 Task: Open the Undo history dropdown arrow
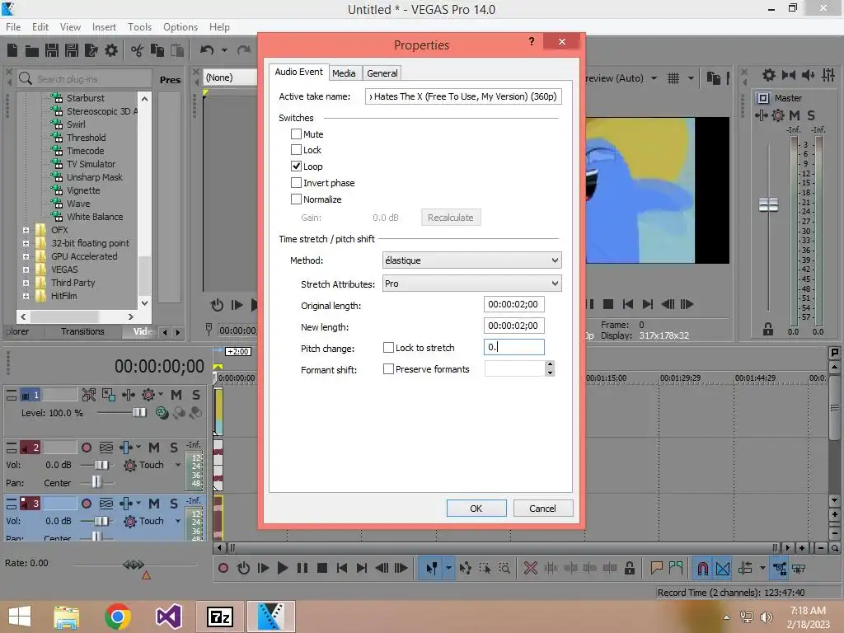coord(224,50)
